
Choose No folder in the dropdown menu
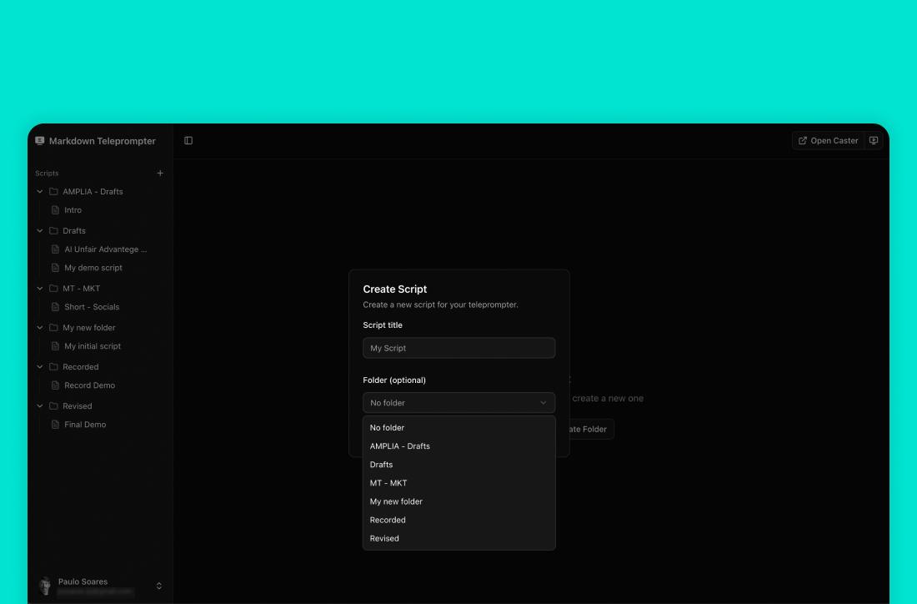(x=387, y=427)
